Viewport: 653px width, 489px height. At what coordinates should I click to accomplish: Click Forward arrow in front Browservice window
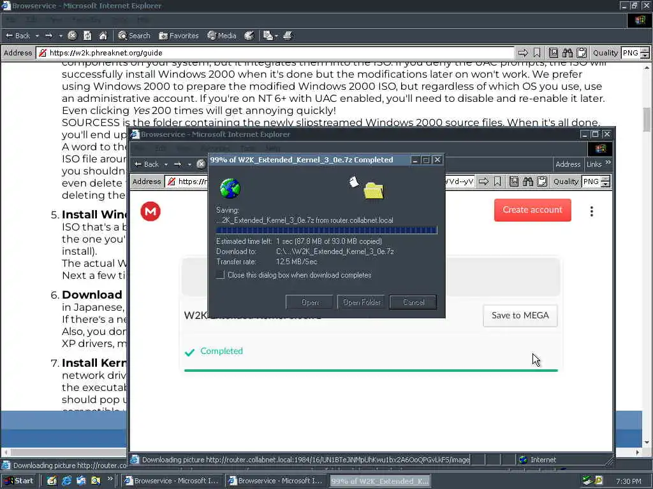tap(178, 164)
